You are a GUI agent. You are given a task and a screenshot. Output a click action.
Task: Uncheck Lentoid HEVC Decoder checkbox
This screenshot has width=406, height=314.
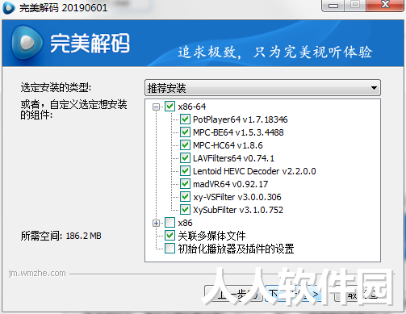point(185,171)
